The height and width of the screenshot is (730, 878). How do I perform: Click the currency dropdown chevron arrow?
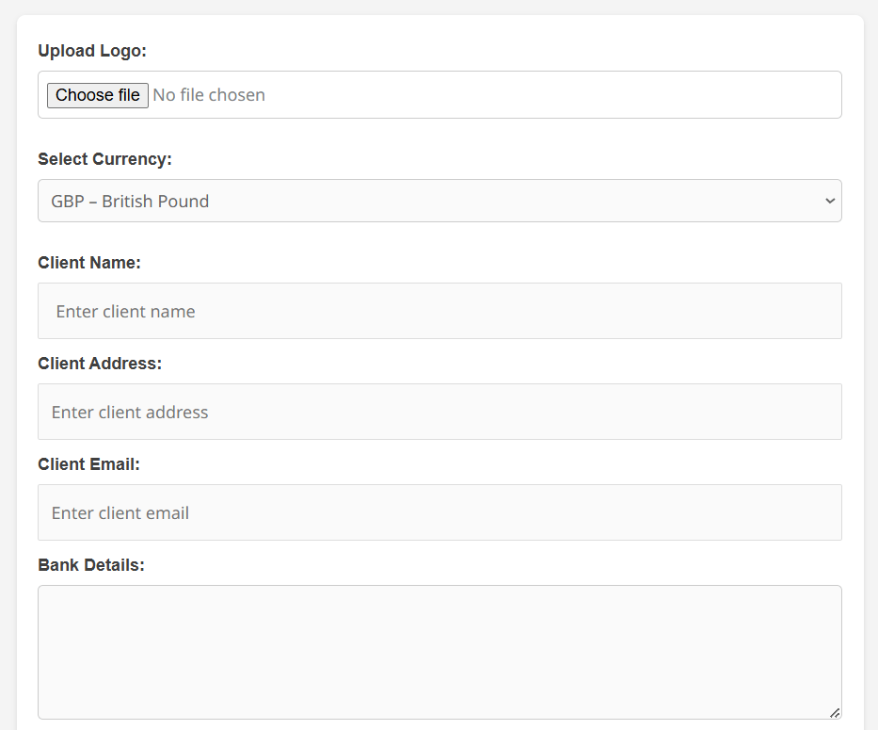[x=829, y=201]
